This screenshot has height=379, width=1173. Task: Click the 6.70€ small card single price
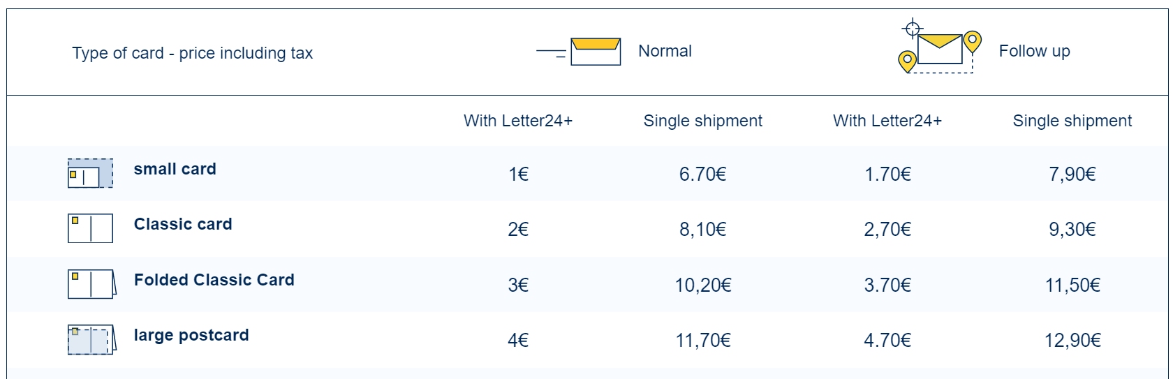click(703, 174)
